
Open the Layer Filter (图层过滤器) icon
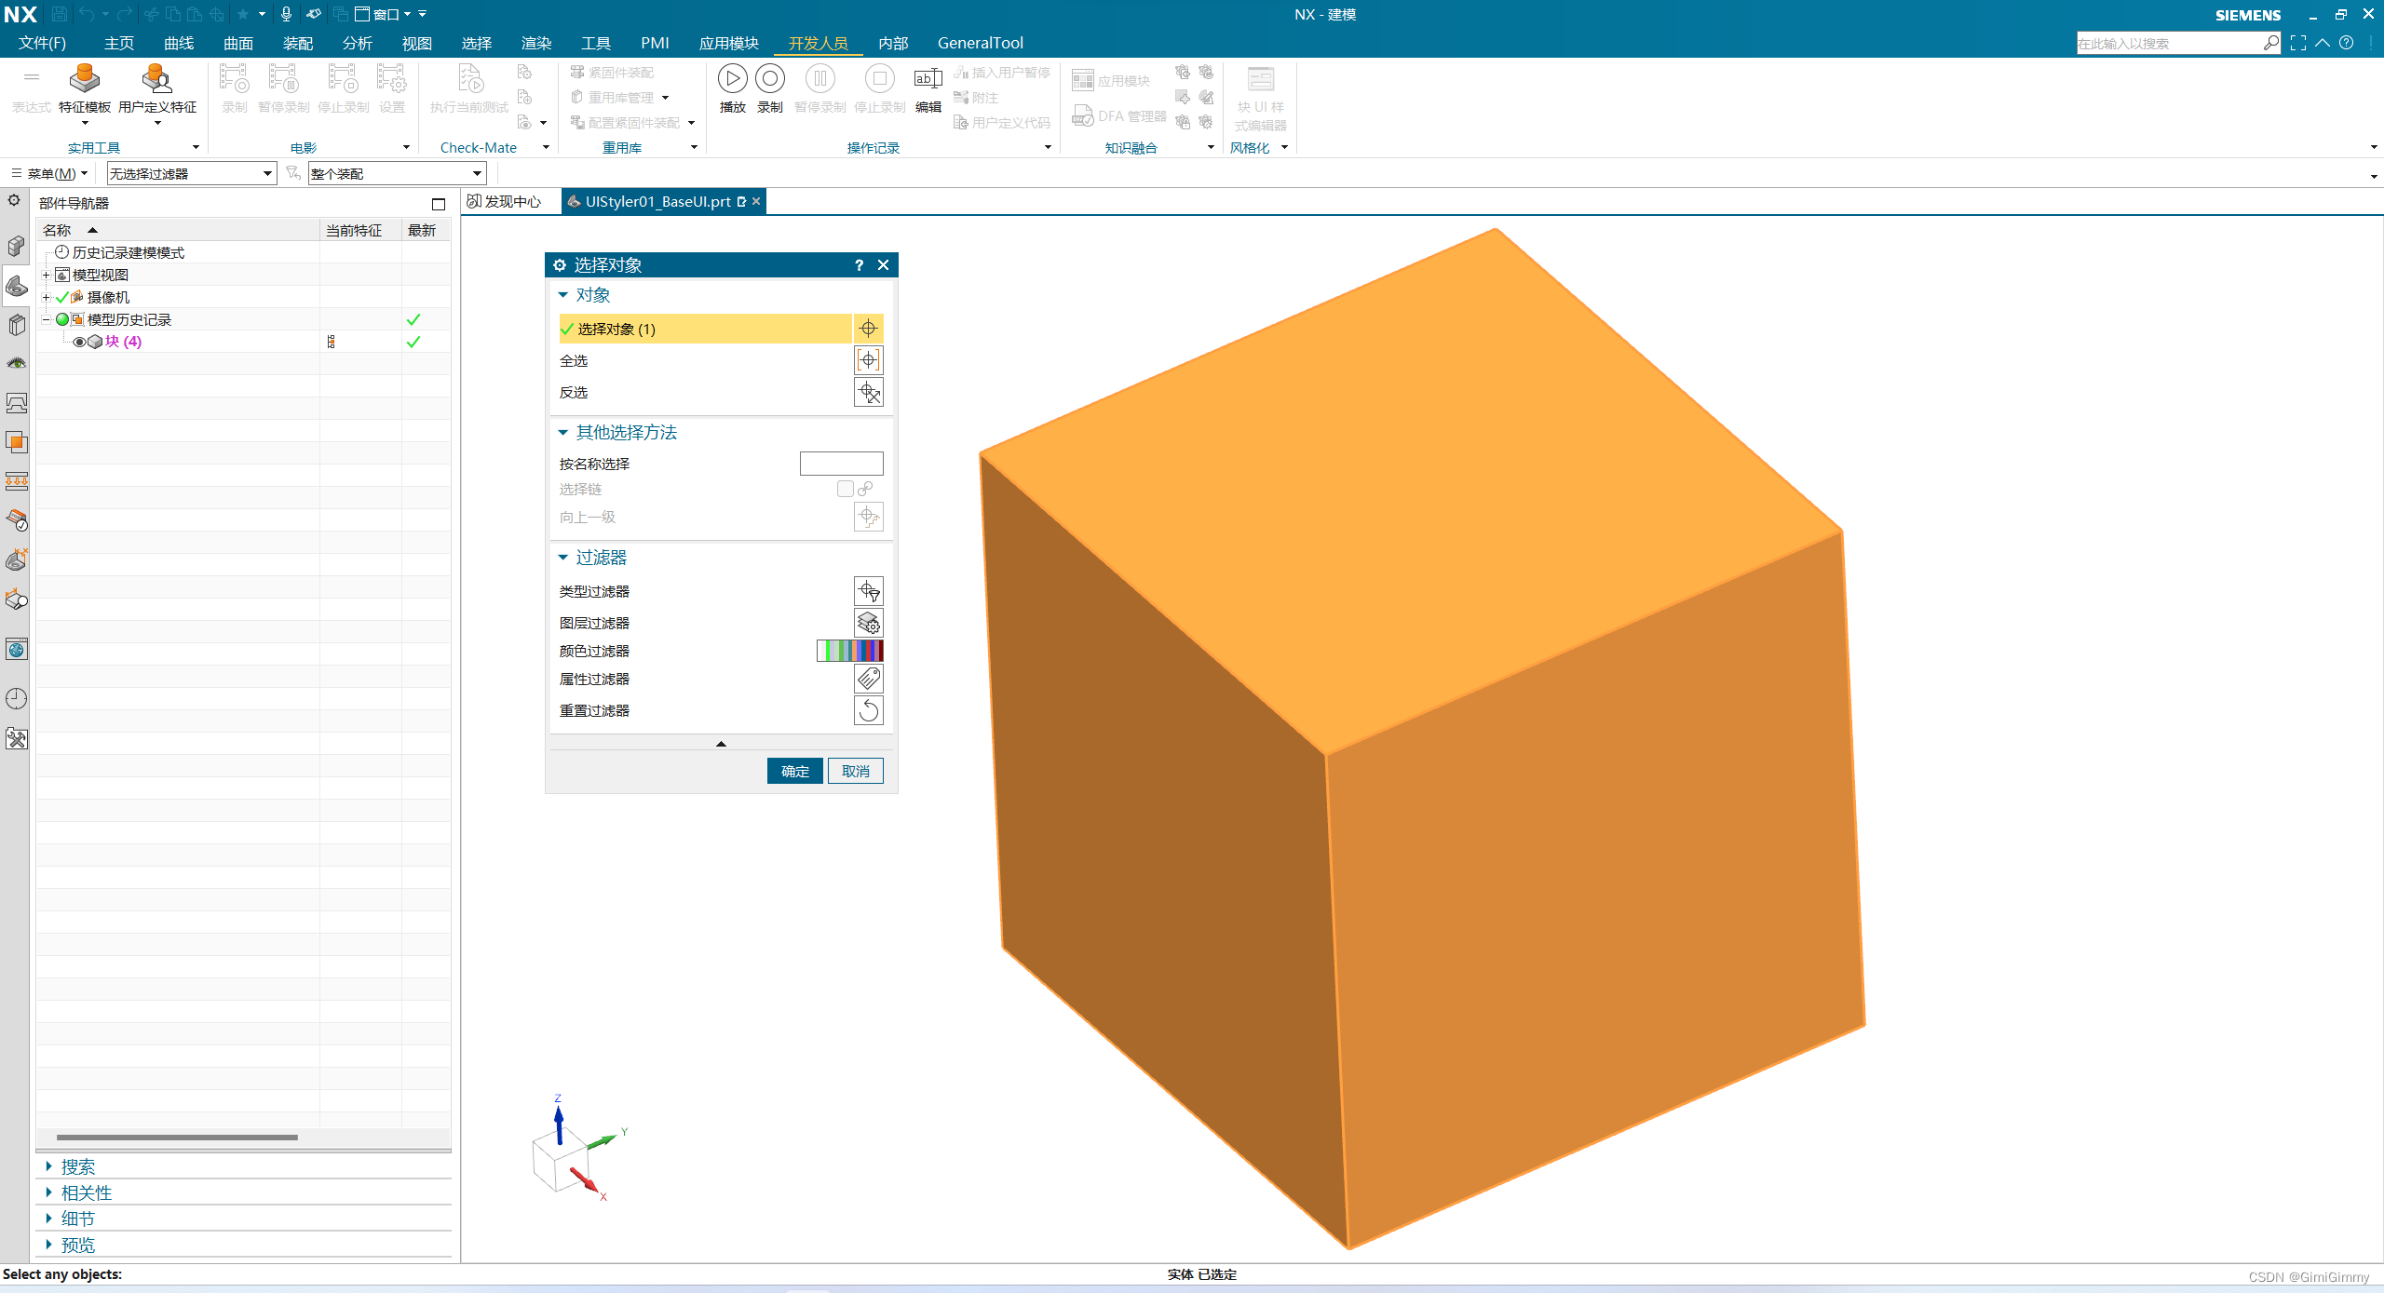868,623
